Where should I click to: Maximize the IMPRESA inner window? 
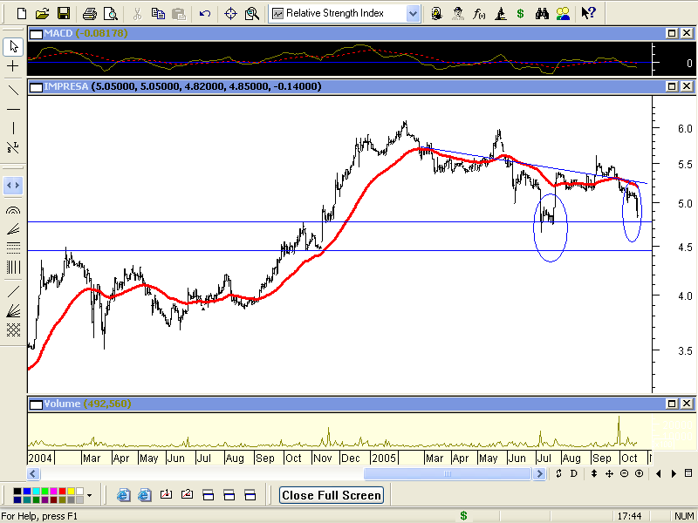[x=672, y=86]
